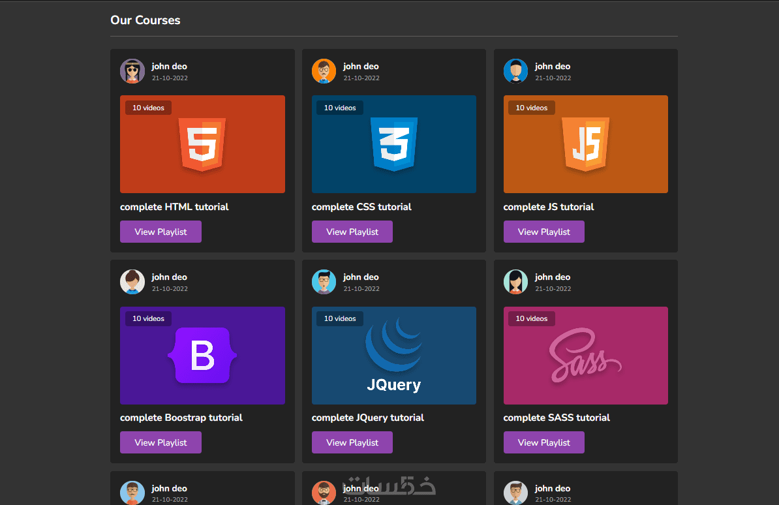This screenshot has width=779, height=505.
Task: Click the "10 videos" badge on the Boostrap card
Action: (148, 318)
